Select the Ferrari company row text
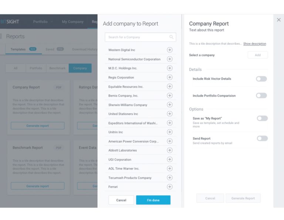The image size is (284, 220). pos(113,187)
